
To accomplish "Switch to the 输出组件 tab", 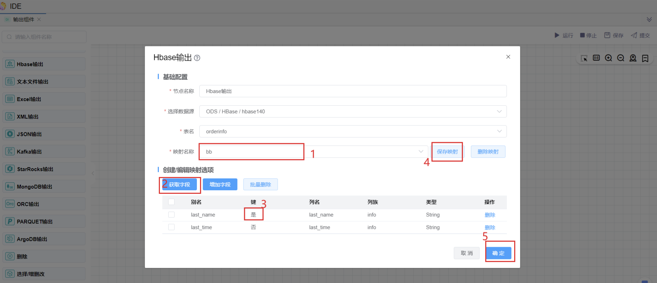I will click(x=23, y=20).
